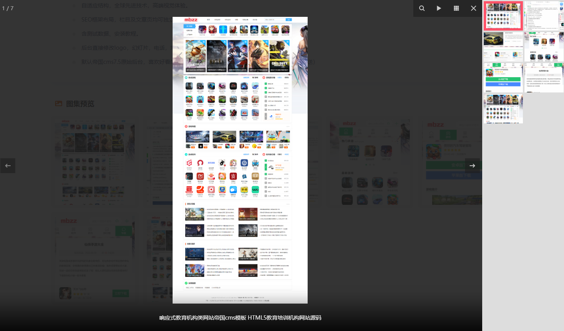Open the last thumbnail in the panel
Viewport: 564px width, 331px height.
(x=503, y=109)
